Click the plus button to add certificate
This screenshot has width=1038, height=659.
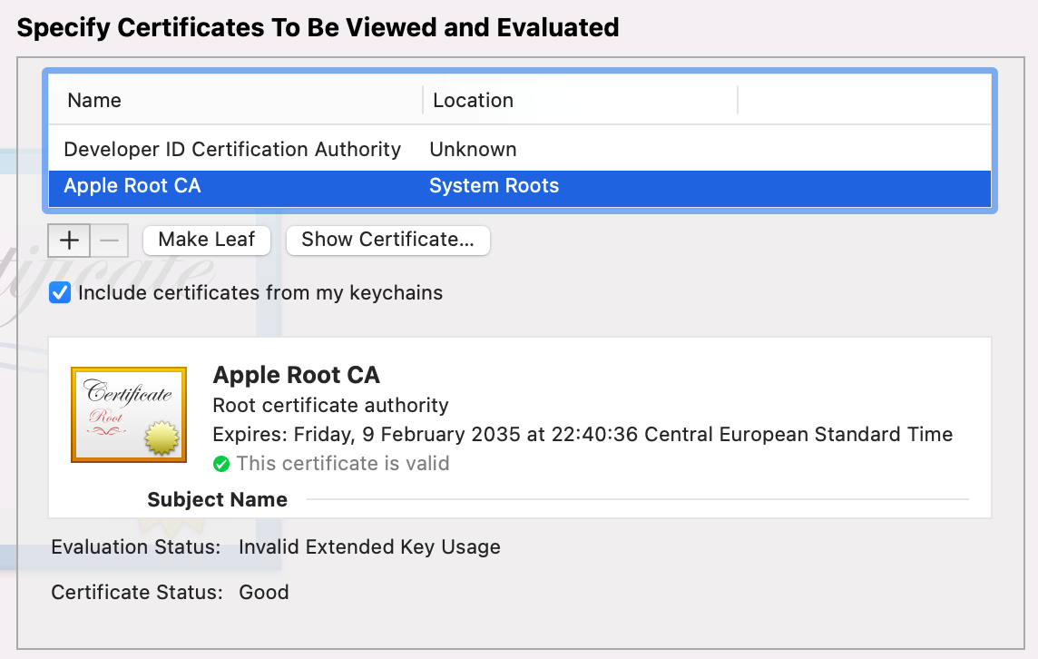point(69,240)
